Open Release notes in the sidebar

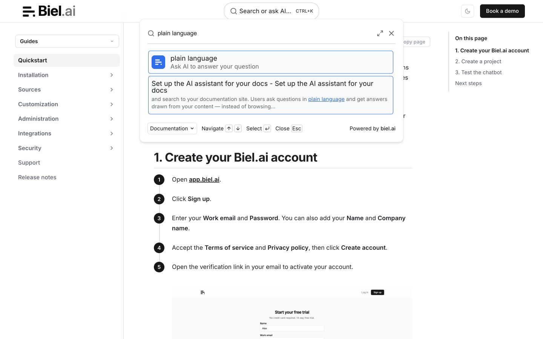tap(37, 177)
